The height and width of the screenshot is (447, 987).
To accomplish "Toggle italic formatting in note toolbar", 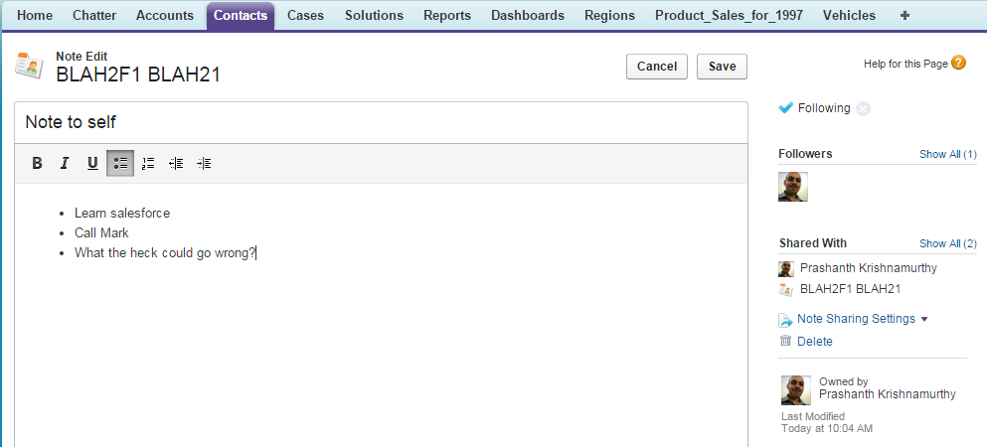I will [x=65, y=164].
